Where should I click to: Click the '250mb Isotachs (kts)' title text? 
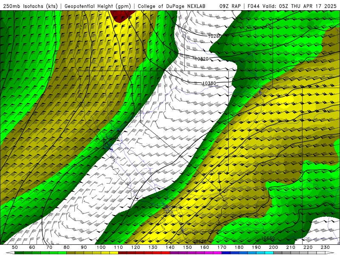(x=30, y=6)
